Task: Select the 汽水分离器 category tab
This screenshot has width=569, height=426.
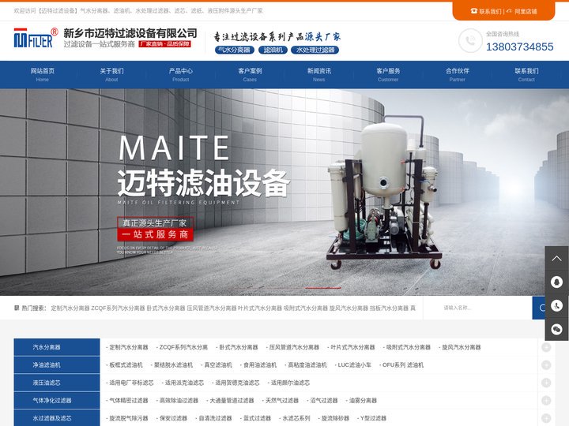Action: pos(57,347)
